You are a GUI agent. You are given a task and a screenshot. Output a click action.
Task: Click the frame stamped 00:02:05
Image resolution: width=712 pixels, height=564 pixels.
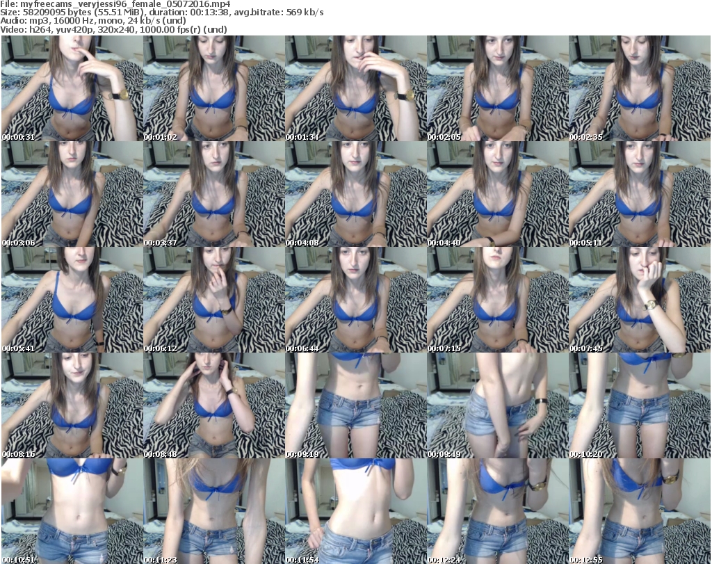tap(498, 88)
